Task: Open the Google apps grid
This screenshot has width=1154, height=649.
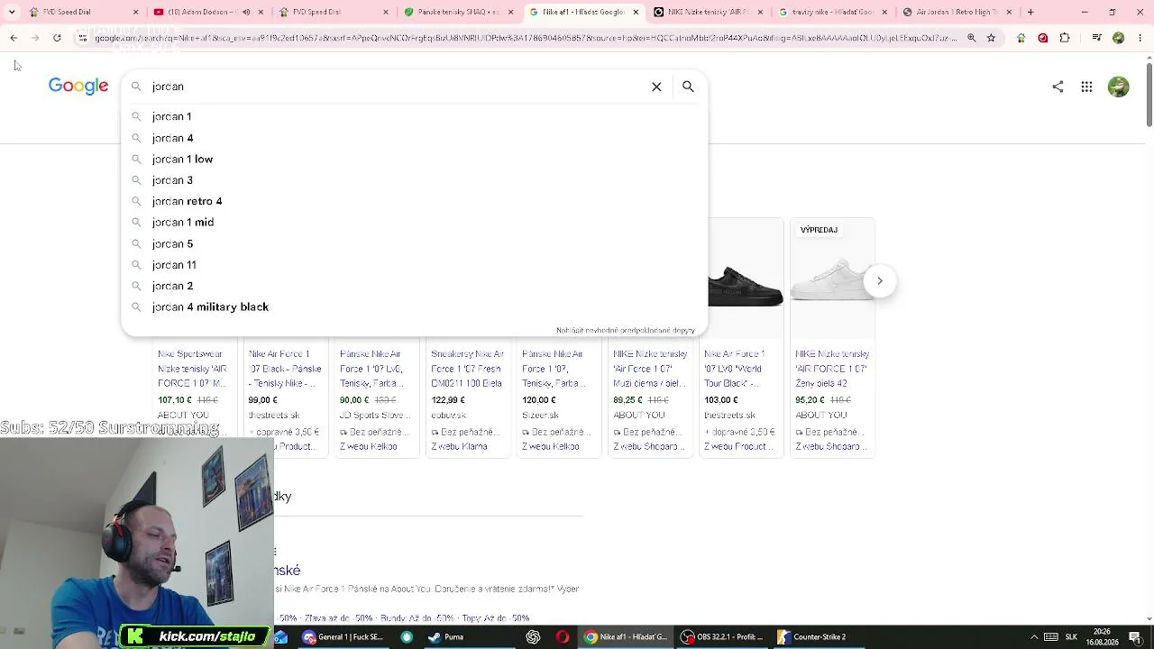Action: pos(1086,87)
